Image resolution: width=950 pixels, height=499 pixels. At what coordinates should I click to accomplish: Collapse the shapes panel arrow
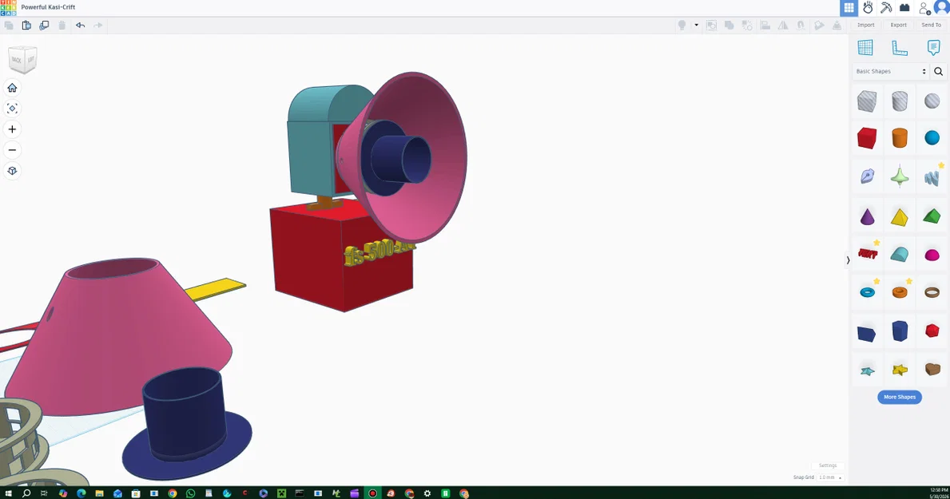848,260
